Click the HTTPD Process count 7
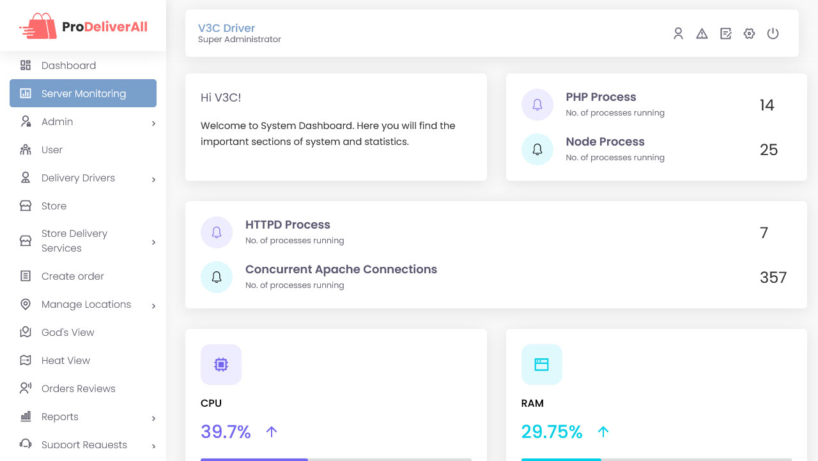818x461 pixels. click(x=764, y=233)
